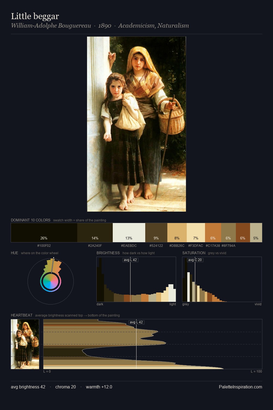Screen dimensions: 273x410
Task: Click "avg L 42" label in Brightness histogram
Action: coord(130,260)
